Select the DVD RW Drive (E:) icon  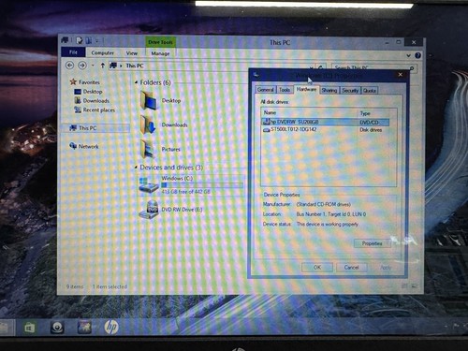point(149,210)
